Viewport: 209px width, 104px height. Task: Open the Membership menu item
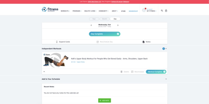click(133, 11)
